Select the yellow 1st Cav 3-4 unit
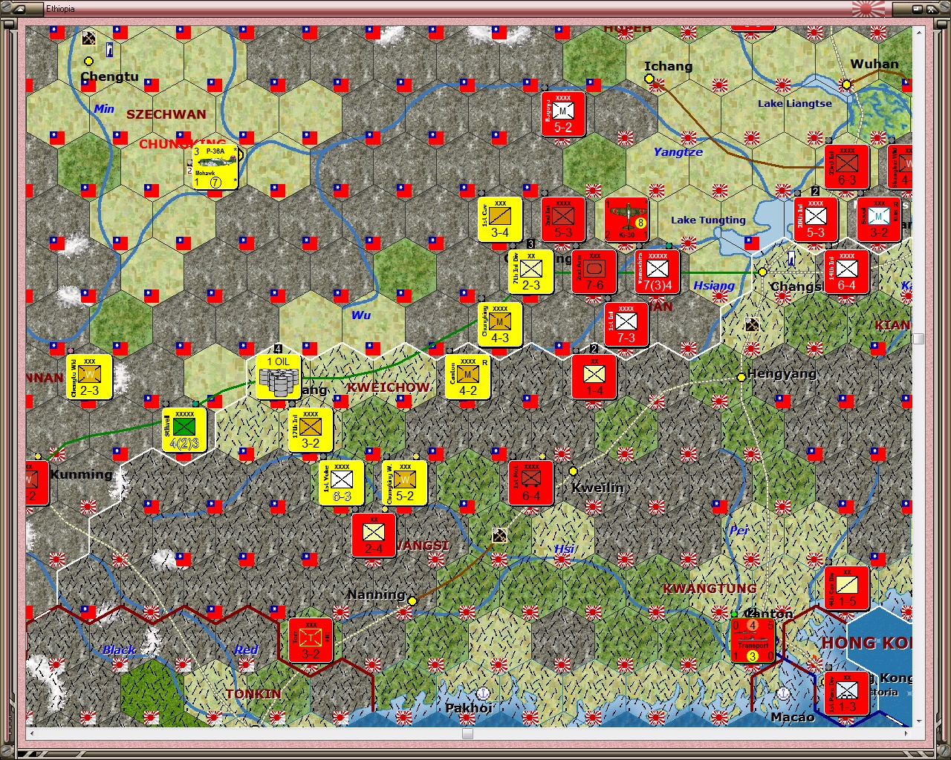Image resolution: width=951 pixels, height=760 pixels. pos(500,220)
